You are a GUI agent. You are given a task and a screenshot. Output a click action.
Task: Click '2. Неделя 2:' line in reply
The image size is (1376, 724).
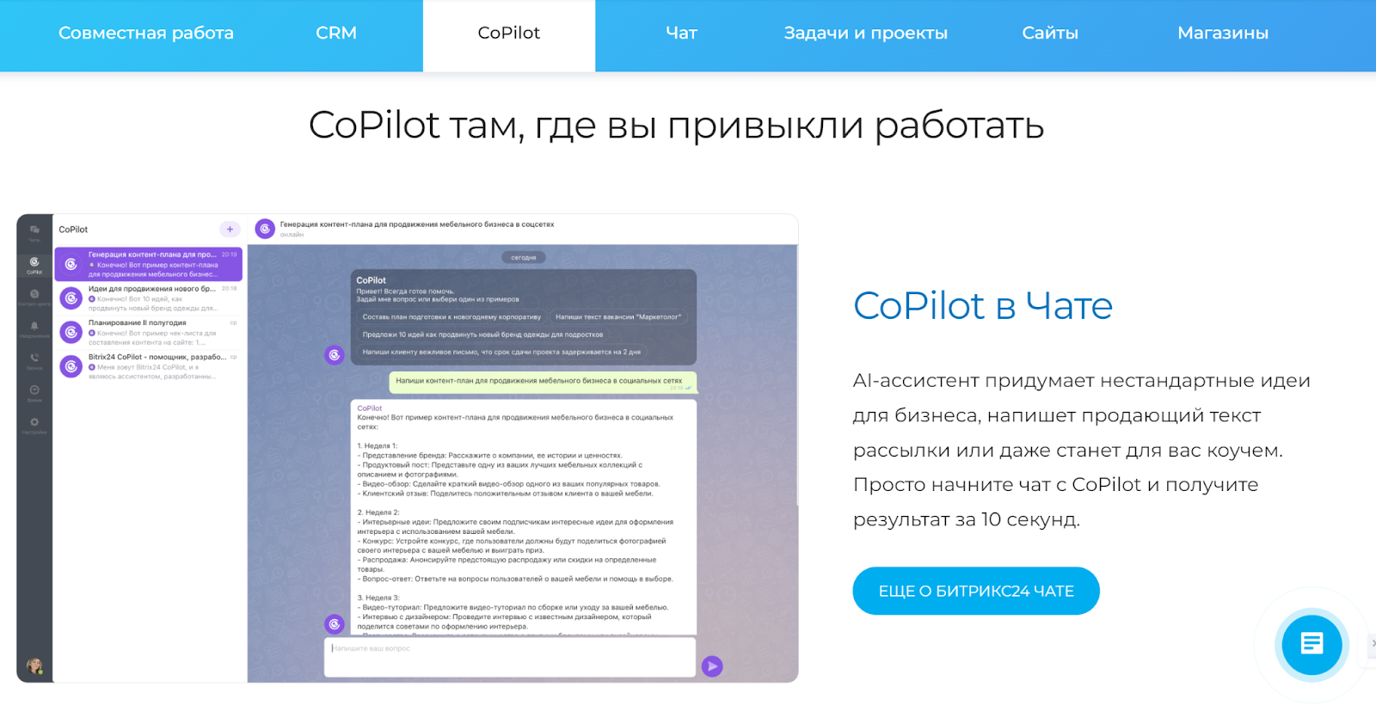pos(378,512)
